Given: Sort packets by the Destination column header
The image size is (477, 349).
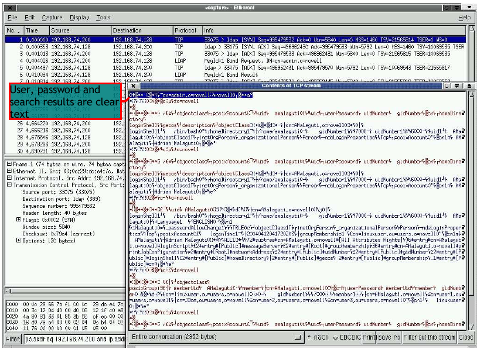Looking at the screenshot, I should [142, 30].
